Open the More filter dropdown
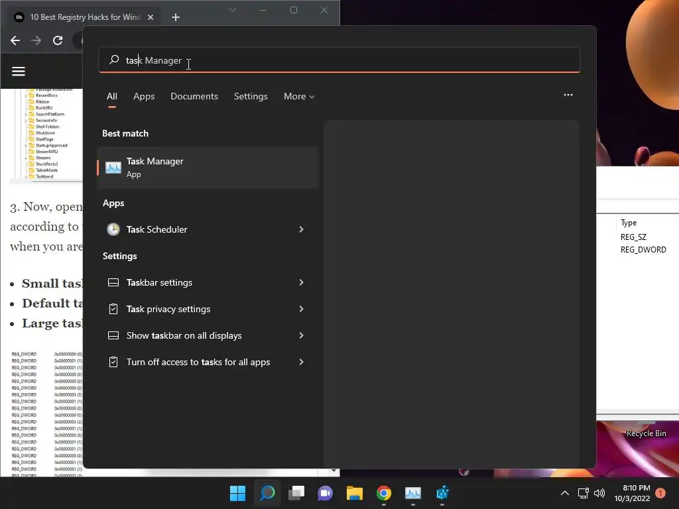The image size is (679, 509). click(299, 96)
